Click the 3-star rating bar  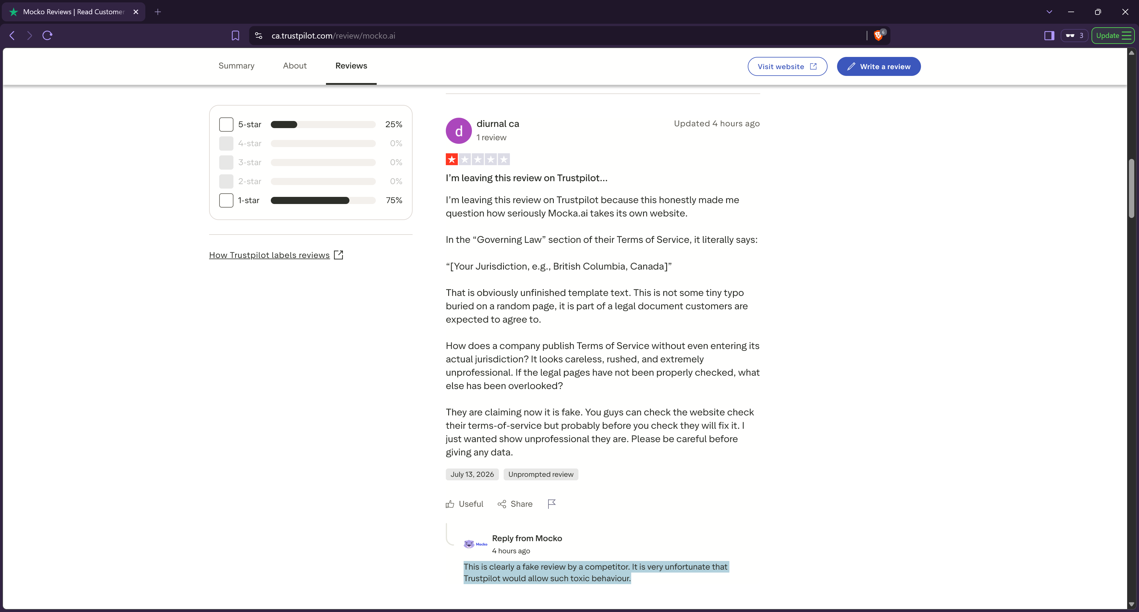pos(323,162)
